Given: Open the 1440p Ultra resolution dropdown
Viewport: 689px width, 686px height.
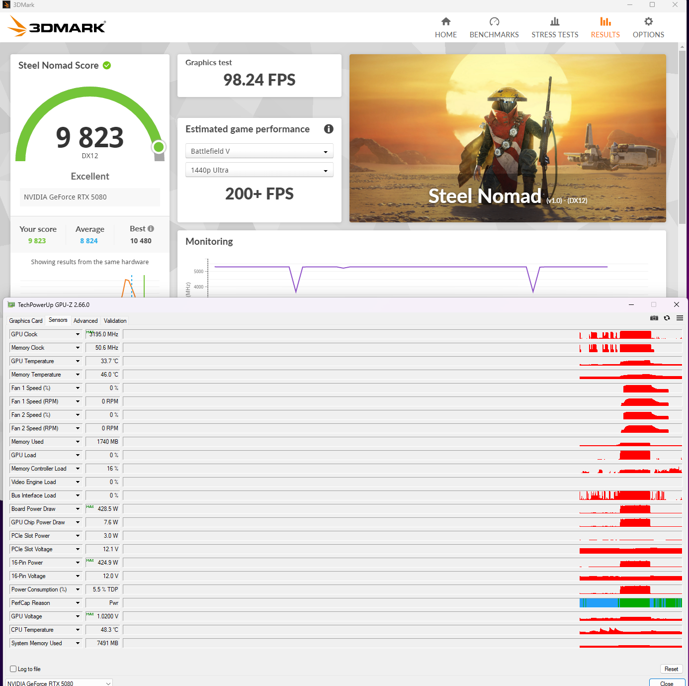Looking at the screenshot, I should (x=259, y=170).
